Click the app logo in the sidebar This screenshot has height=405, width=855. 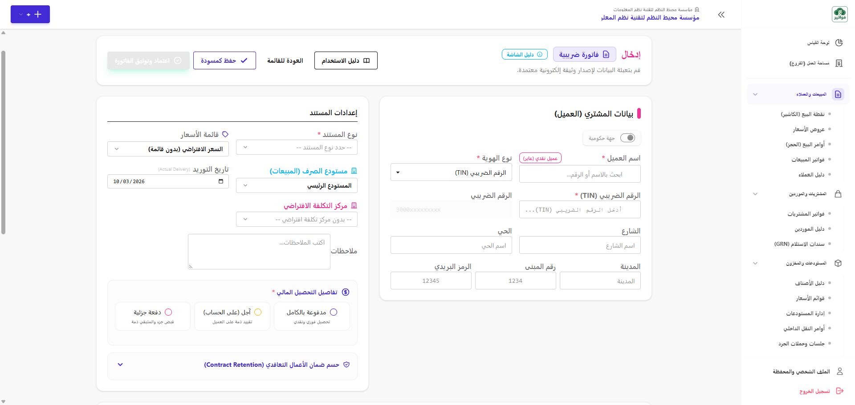840,14
